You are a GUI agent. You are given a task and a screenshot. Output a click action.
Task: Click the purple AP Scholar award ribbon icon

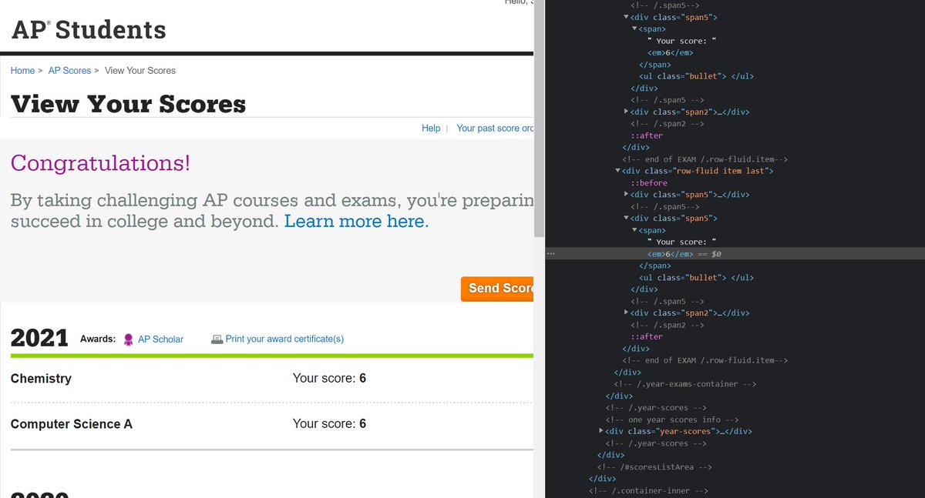(128, 339)
